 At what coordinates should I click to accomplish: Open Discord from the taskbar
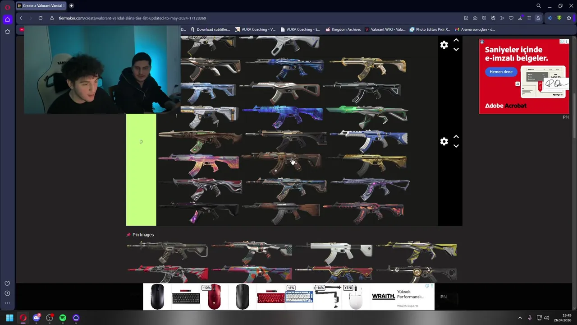pyautogui.click(x=36, y=318)
